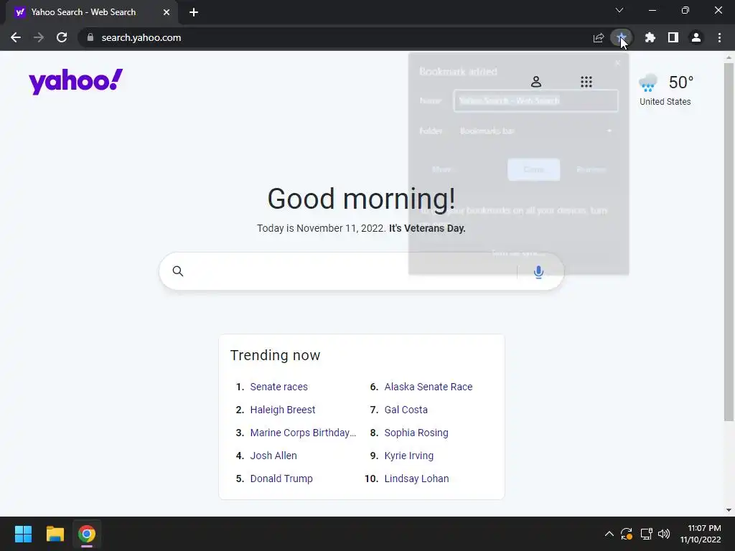This screenshot has width=735, height=551.
Task: Click the magnifying glass search icon
Action: pos(178,270)
